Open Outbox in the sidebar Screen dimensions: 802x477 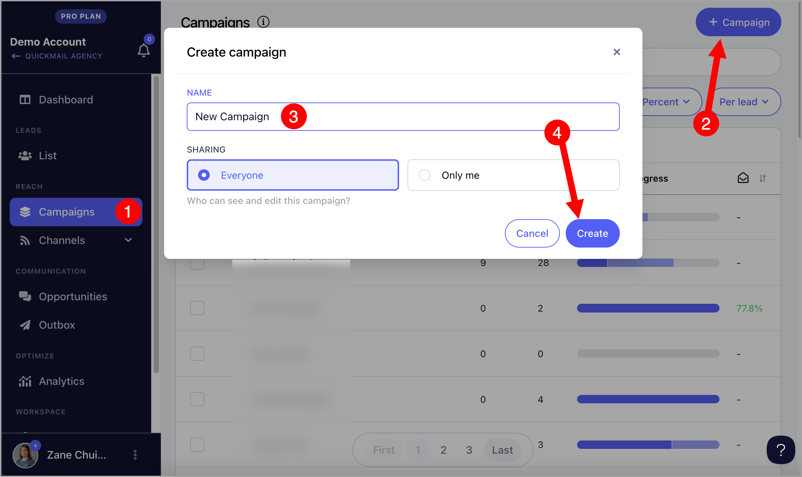76,325
